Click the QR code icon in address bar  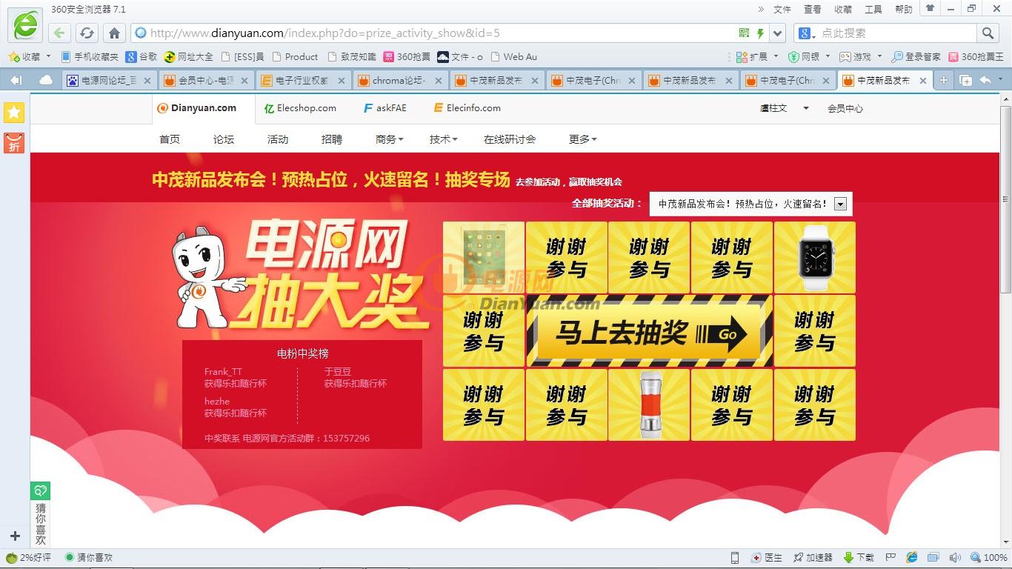coord(744,33)
